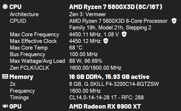Click the GPU card icon

tap(5, 106)
